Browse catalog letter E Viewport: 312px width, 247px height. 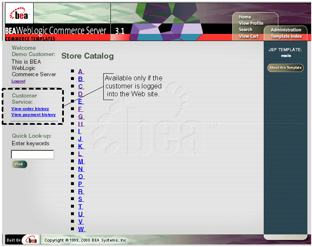[x=81, y=102]
